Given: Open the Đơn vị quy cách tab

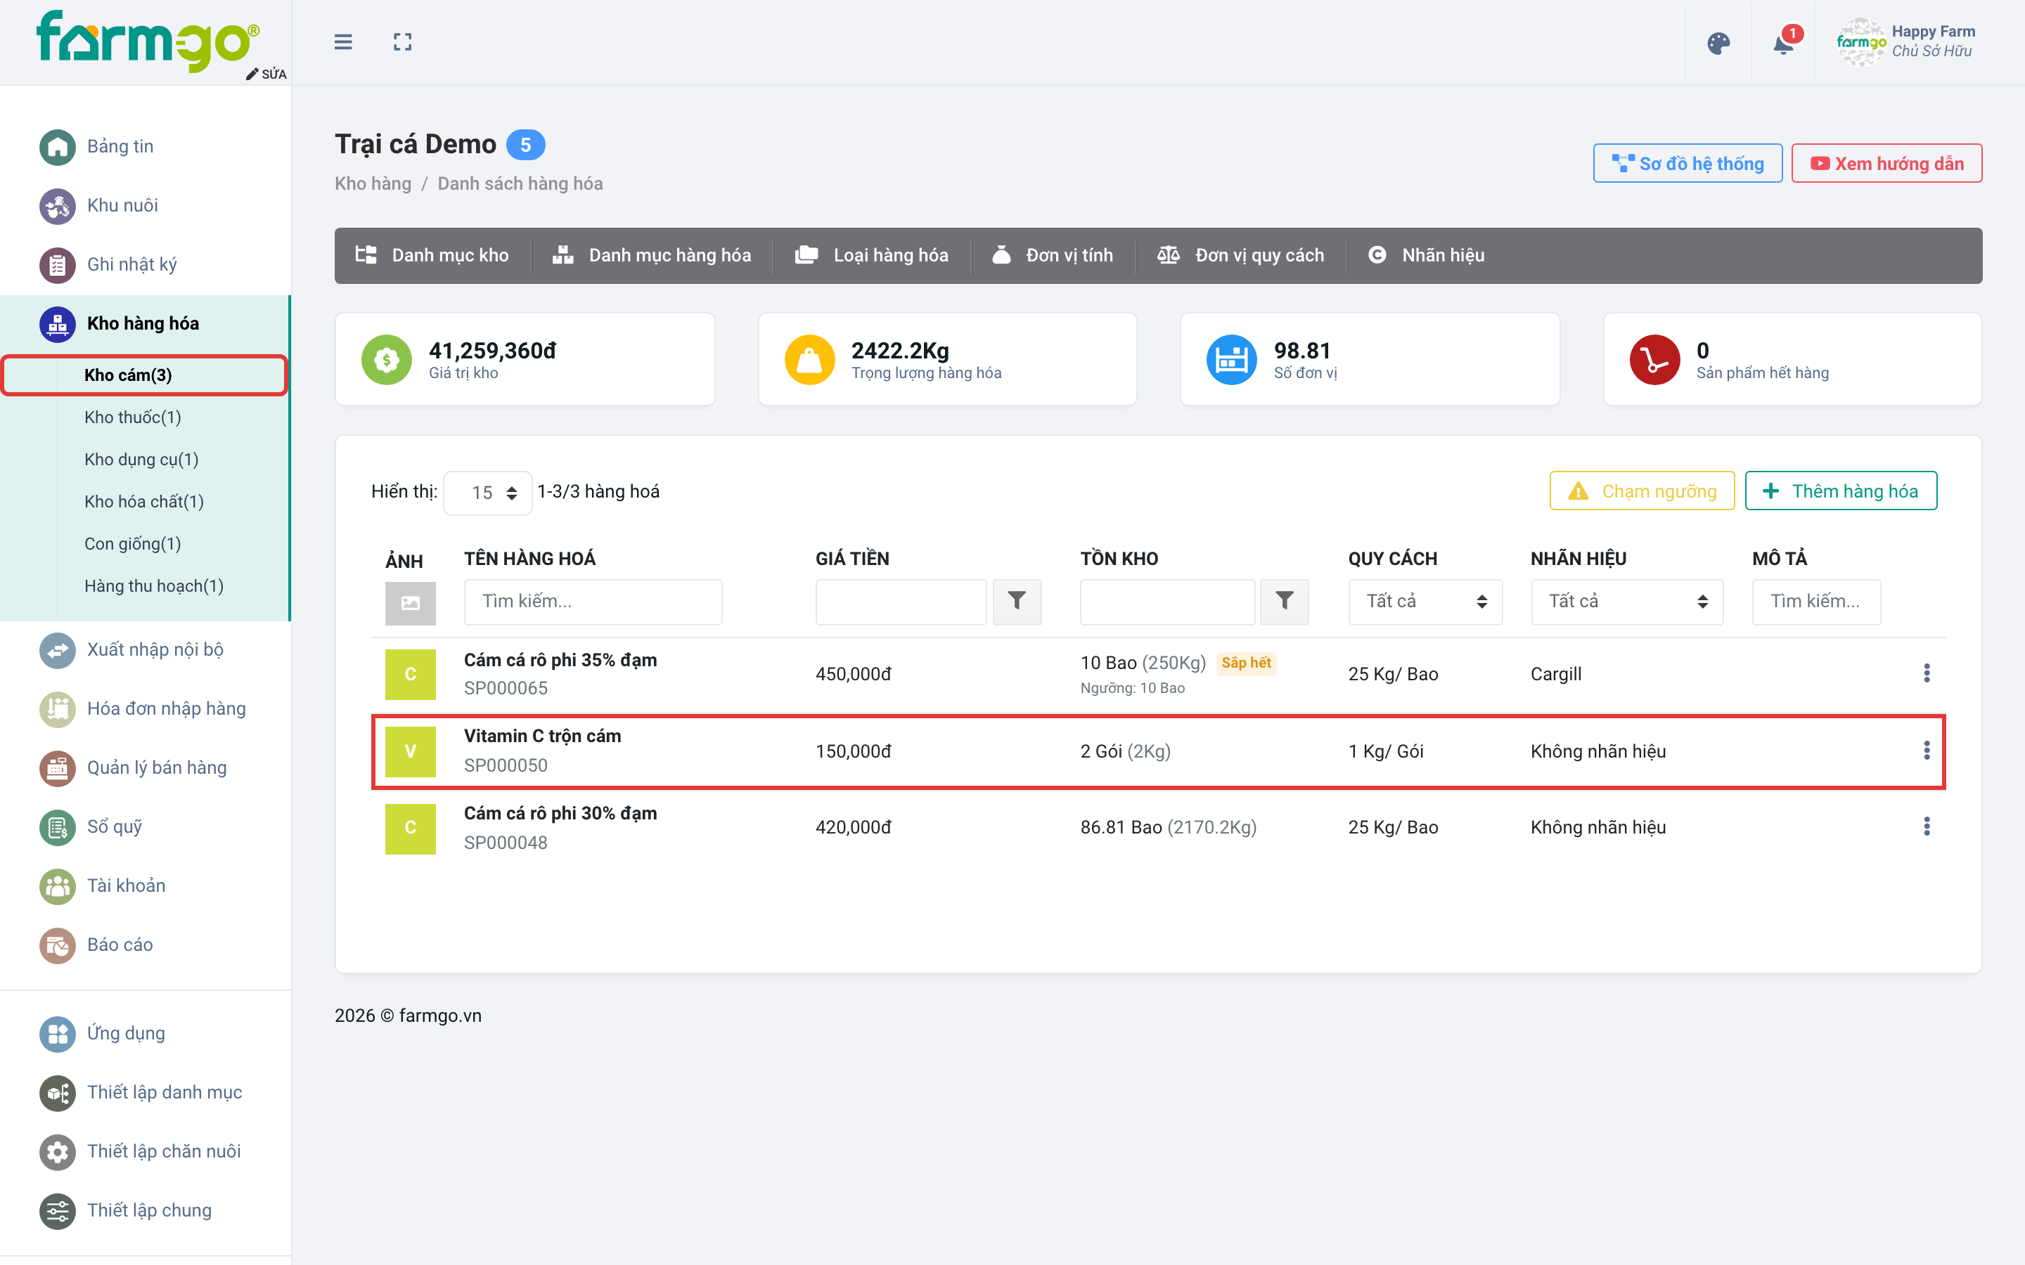Looking at the screenshot, I should click(x=1240, y=255).
